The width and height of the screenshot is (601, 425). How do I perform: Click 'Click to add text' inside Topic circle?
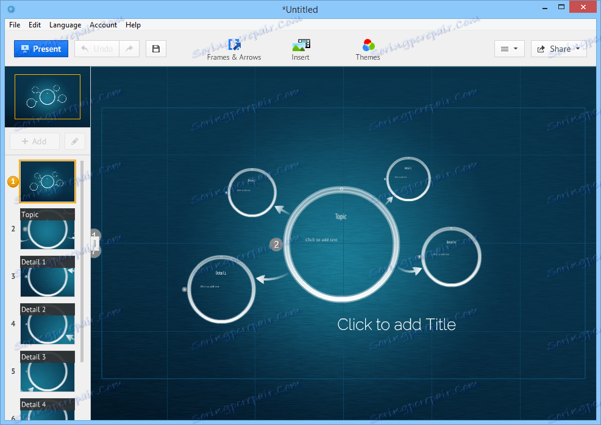321,240
